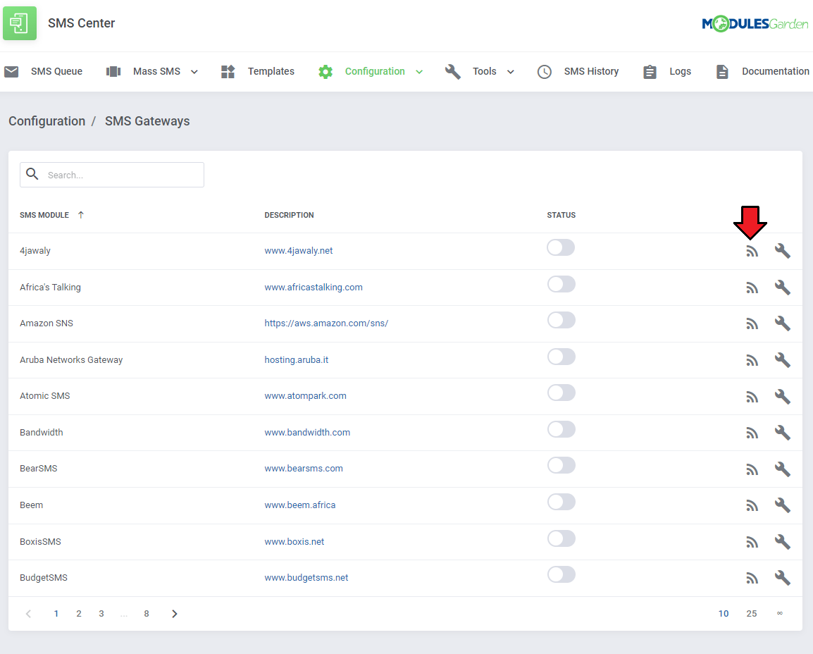813x654 pixels.
Task: Click the Bandwidth signal icon
Action: click(x=752, y=433)
